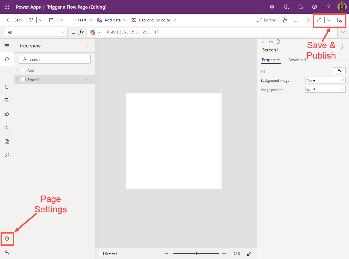This screenshot has height=259, width=349.
Task: Go Back with the Back button
Action: pyautogui.click(x=14, y=20)
